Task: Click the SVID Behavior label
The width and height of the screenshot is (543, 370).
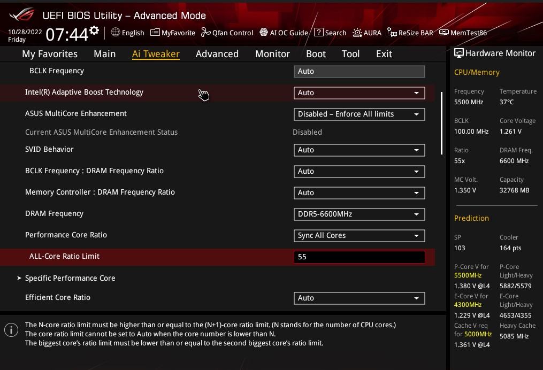Action: pyautogui.click(x=49, y=149)
